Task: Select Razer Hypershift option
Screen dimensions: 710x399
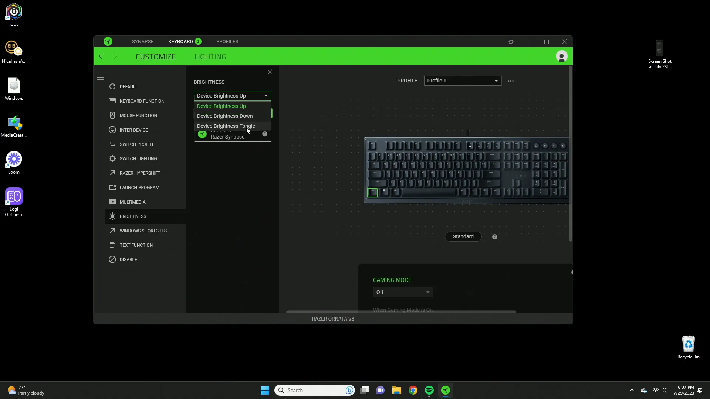Action: click(145, 173)
